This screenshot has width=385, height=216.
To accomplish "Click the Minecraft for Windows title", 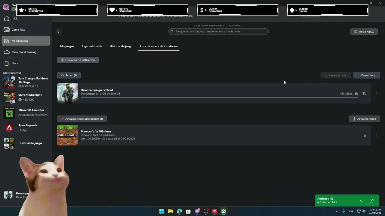I will 96,131.
